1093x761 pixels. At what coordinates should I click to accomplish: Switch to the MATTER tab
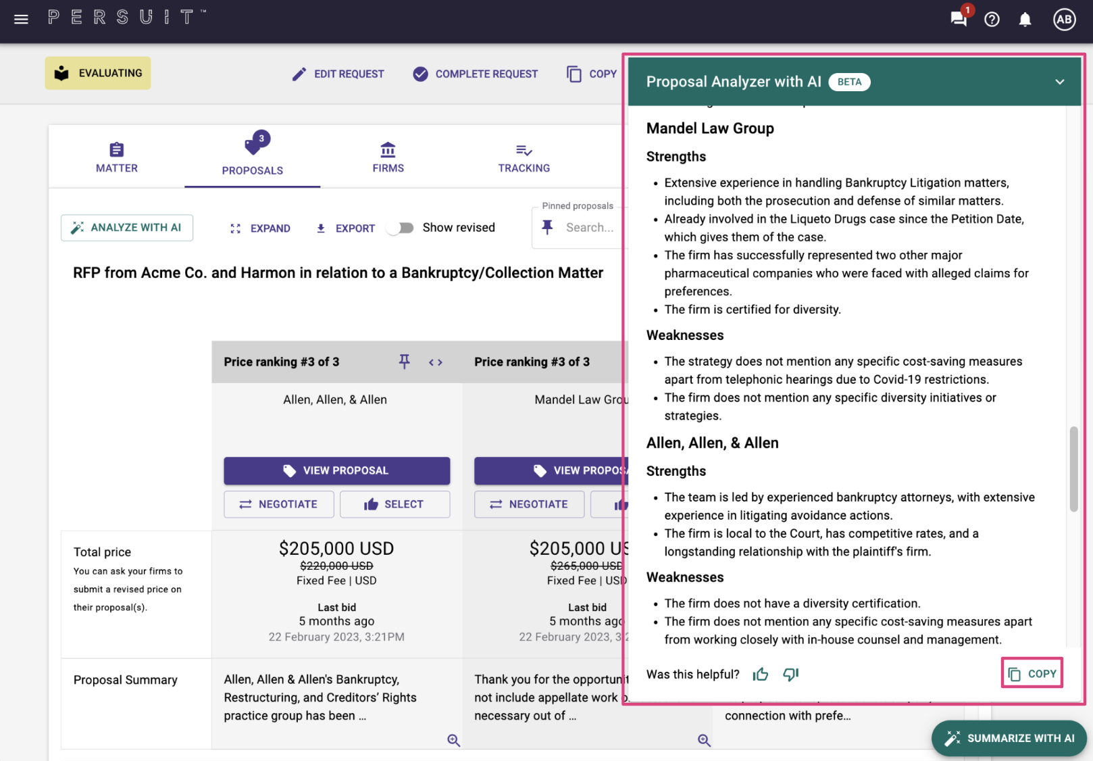click(x=117, y=157)
